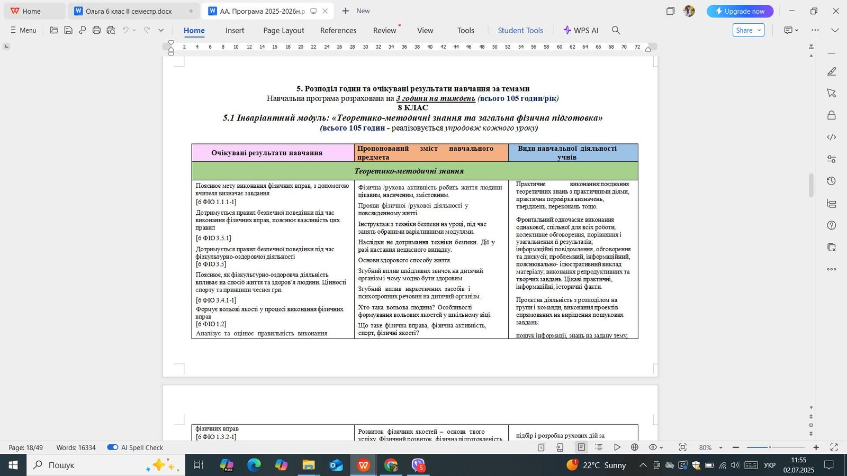Click the multi-window icon near avatar
Screen dimensions: 847x476
click(x=670, y=11)
